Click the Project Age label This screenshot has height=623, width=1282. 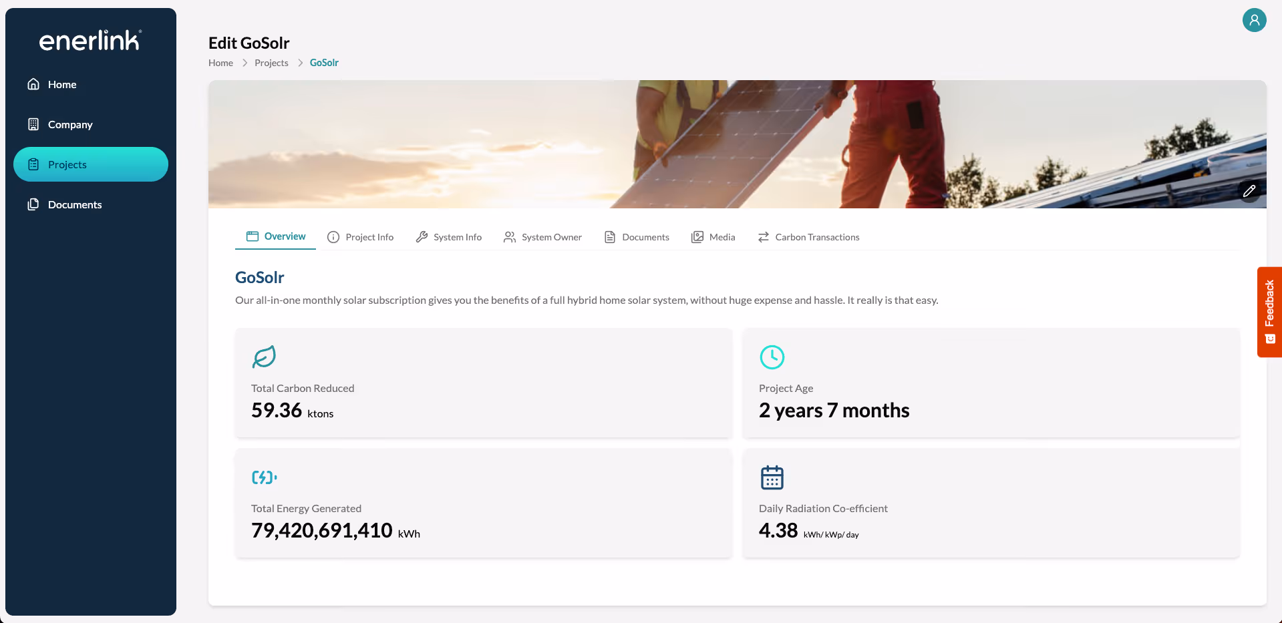tap(786, 388)
